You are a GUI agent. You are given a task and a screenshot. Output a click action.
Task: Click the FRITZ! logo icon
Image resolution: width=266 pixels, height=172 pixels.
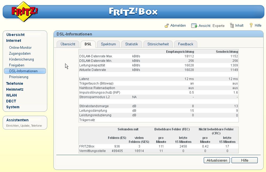coord(25,12)
